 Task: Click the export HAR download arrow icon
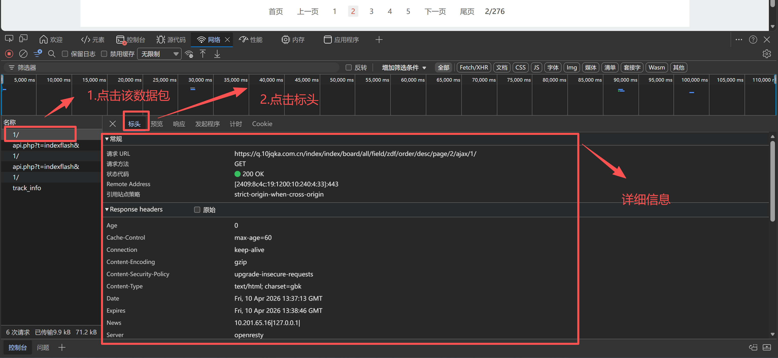tap(217, 54)
